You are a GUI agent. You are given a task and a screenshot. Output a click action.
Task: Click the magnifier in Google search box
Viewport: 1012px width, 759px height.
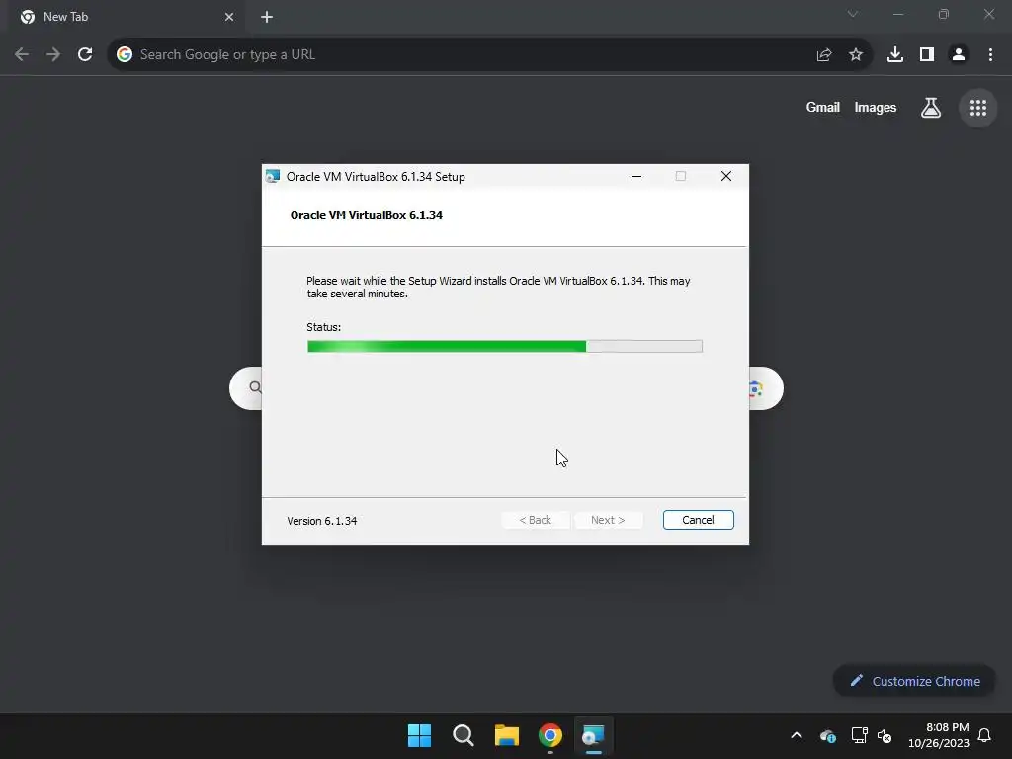click(x=256, y=387)
